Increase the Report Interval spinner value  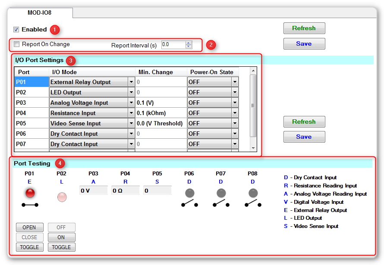(x=189, y=43)
